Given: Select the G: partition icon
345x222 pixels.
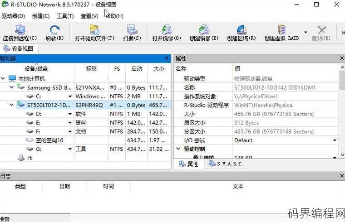Looking at the screenshot, I should click(30, 149).
